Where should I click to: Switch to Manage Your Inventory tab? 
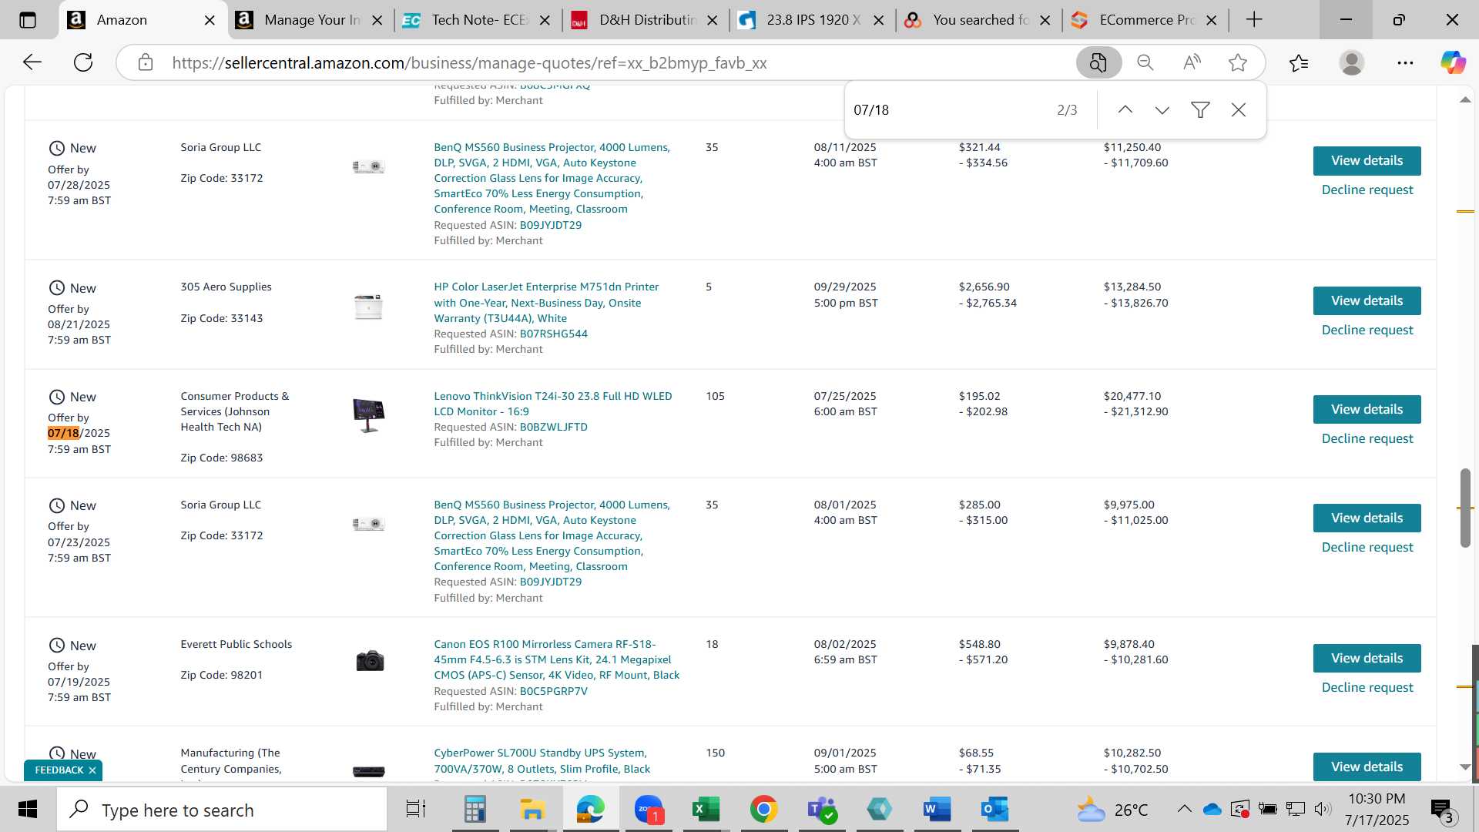click(x=310, y=20)
